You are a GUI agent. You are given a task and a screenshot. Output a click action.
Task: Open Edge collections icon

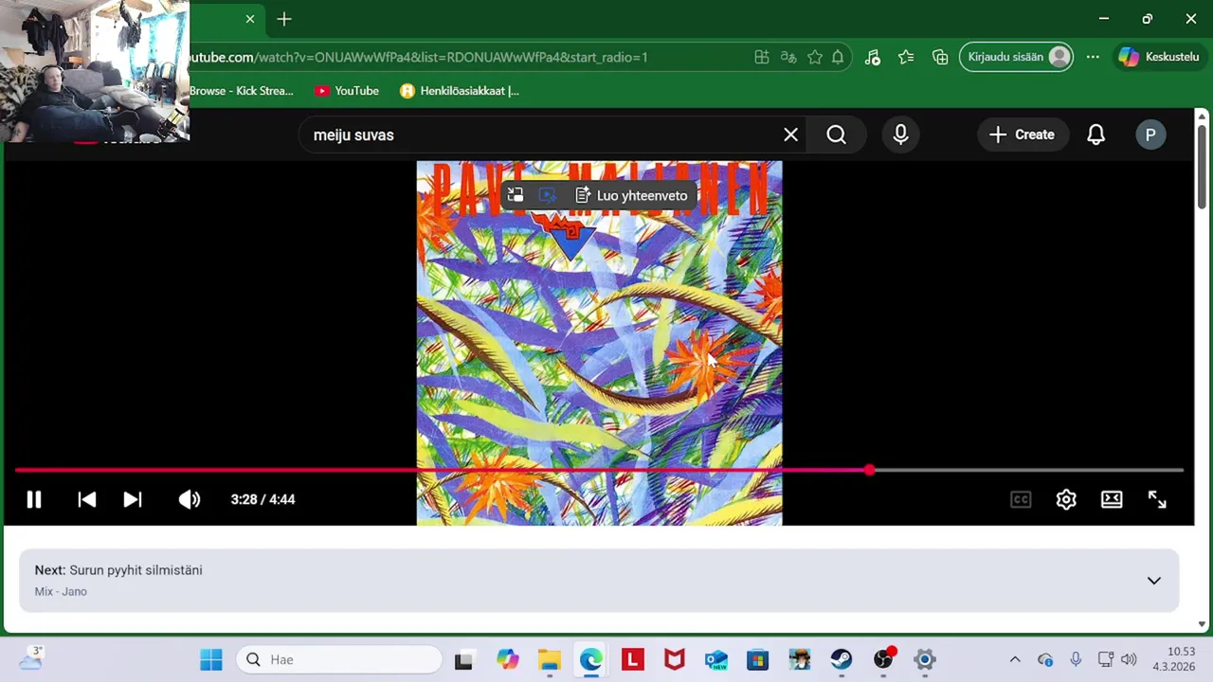pos(940,57)
